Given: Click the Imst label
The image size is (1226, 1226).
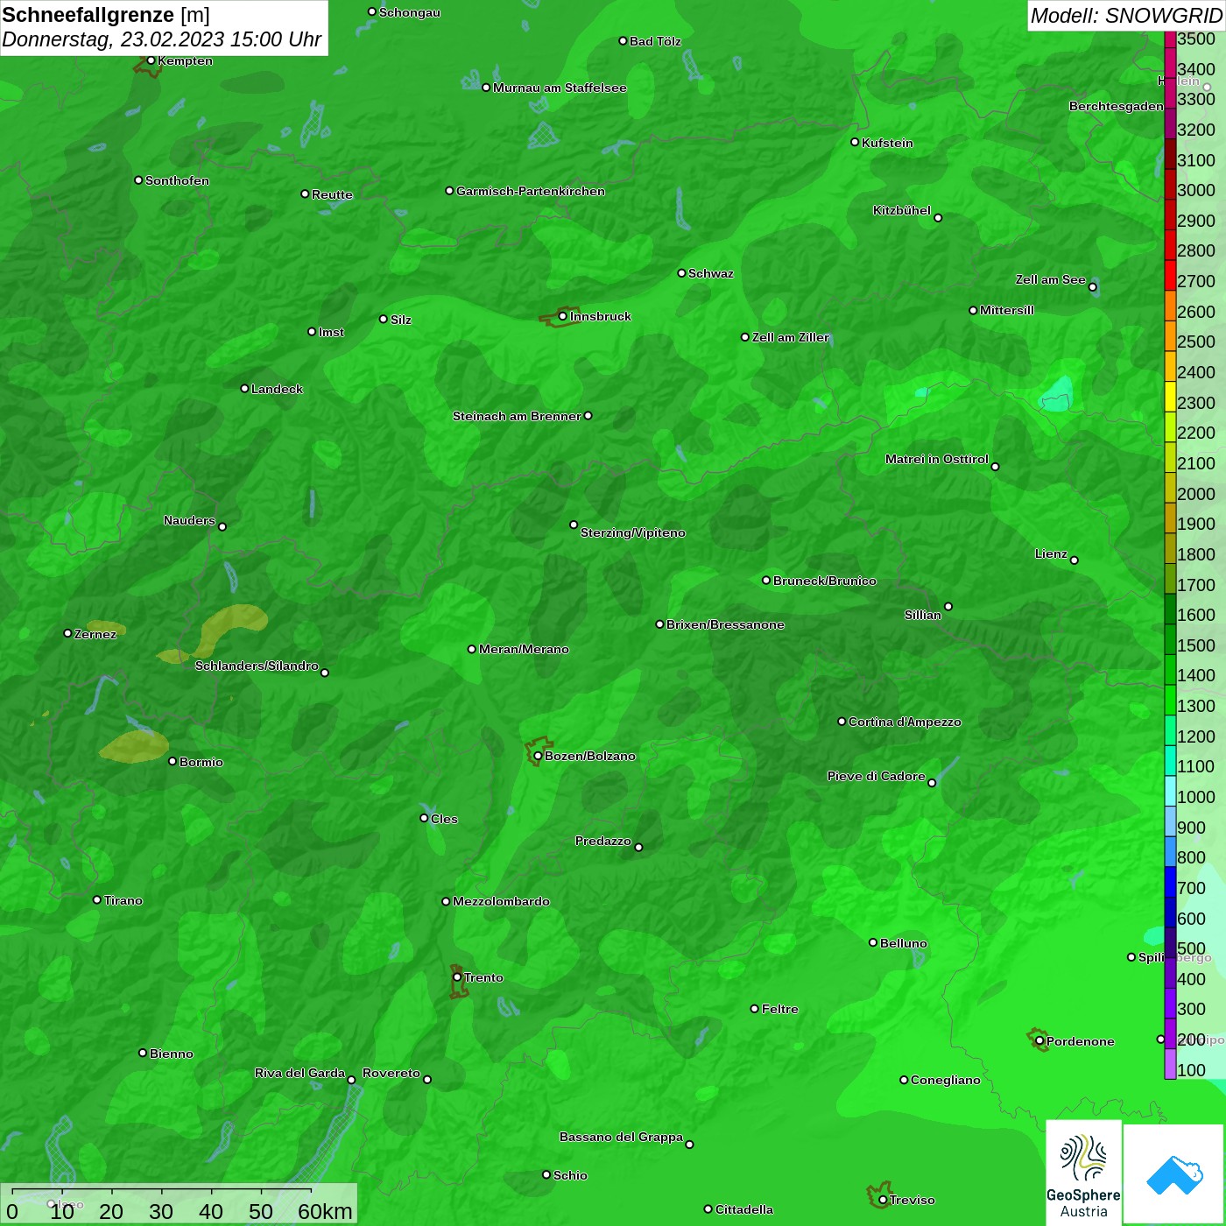Looking at the screenshot, I should coord(331,332).
